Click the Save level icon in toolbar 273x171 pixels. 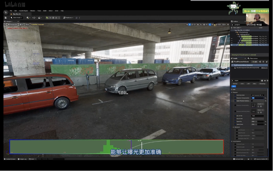6,18
